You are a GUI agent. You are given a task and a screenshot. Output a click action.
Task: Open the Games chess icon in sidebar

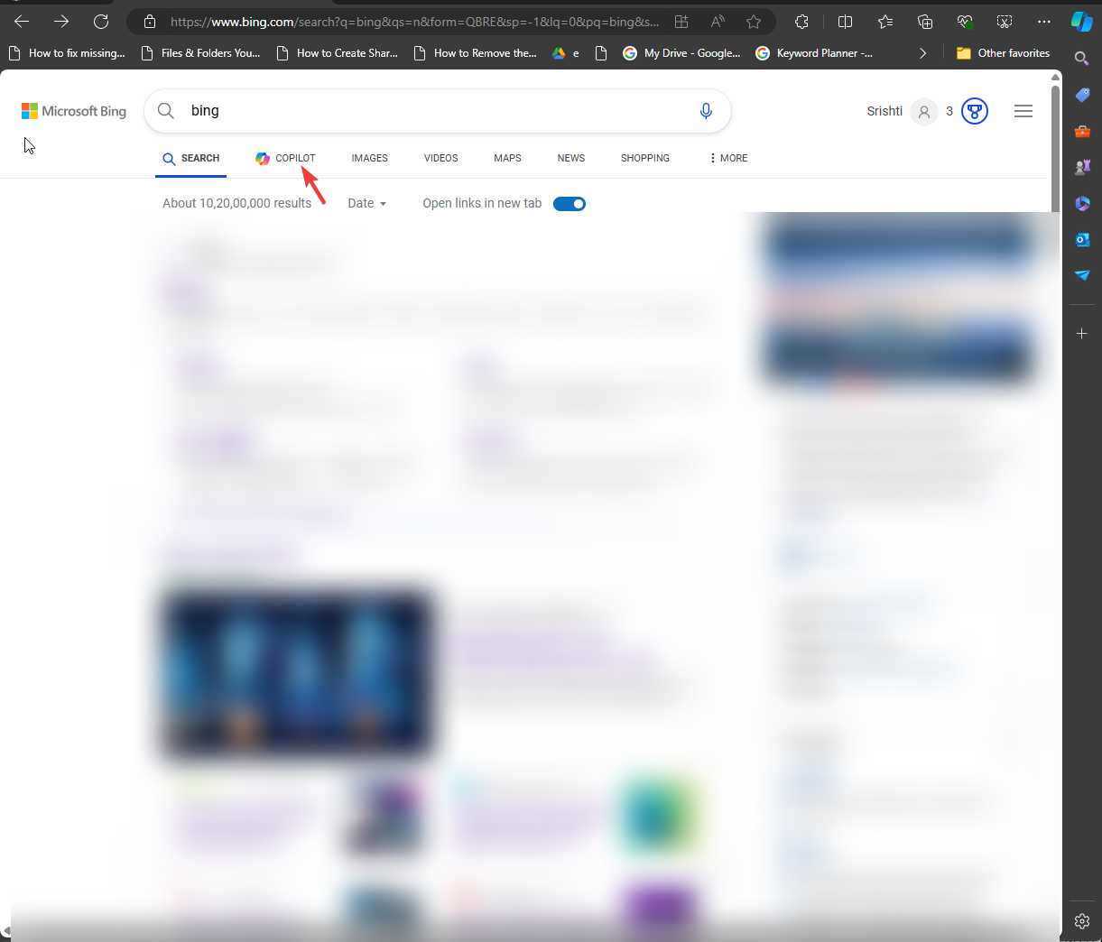click(x=1082, y=166)
